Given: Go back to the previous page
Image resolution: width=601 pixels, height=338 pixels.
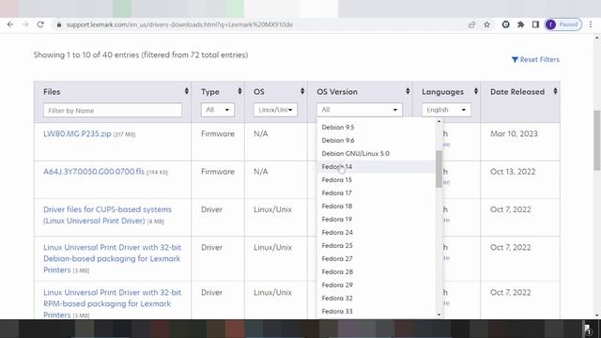Looking at the screenshot, I should pyautogui.click(x=10, y=24).
